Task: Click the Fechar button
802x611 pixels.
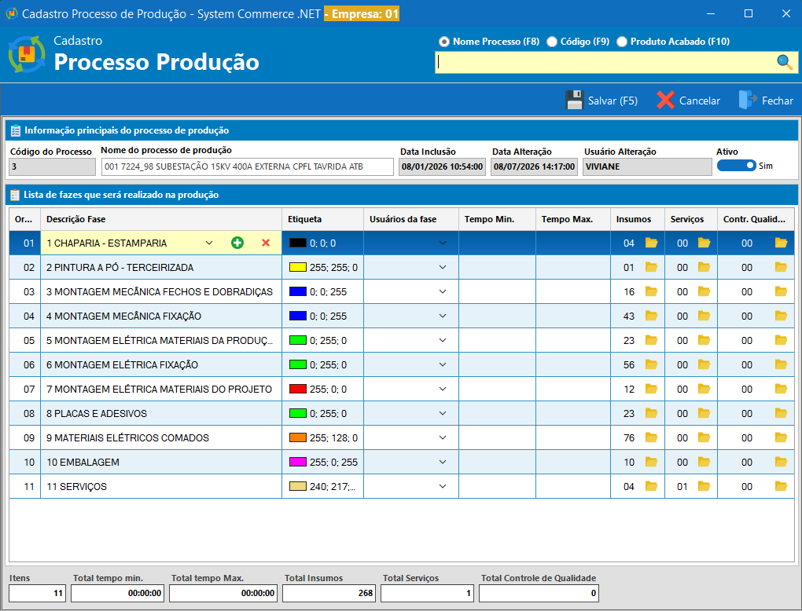Action: (766, 100)
